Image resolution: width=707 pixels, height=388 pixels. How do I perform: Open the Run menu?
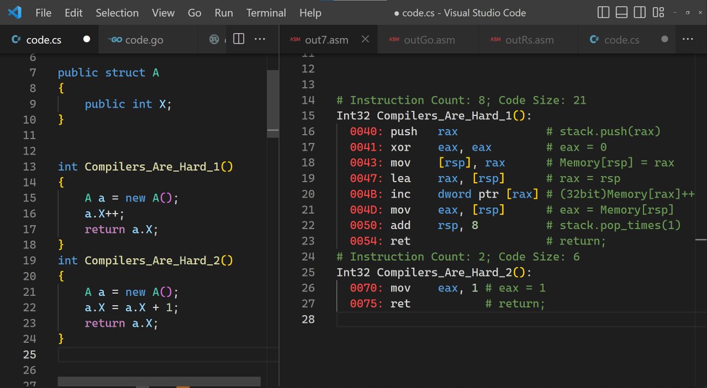point(223,12)
